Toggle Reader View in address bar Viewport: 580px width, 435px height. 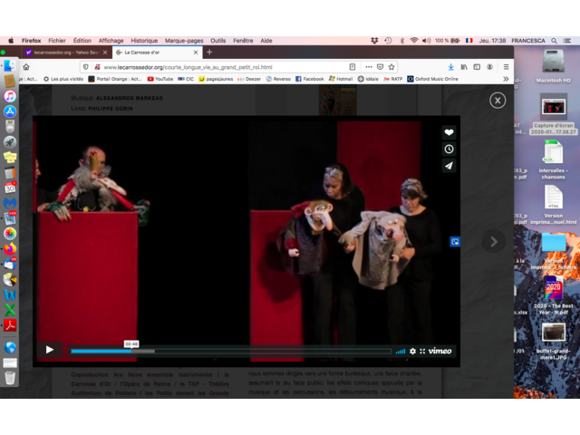tap(353, 67)
